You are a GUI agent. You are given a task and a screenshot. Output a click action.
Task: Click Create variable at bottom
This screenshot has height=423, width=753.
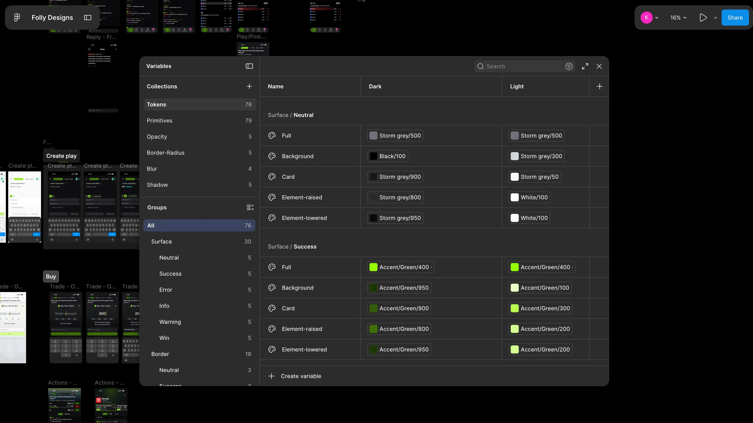click(x=295, y=376)
